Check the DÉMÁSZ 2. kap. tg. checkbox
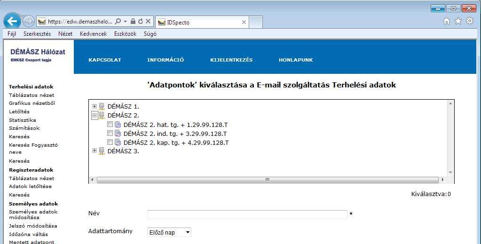 coord(110,142)
